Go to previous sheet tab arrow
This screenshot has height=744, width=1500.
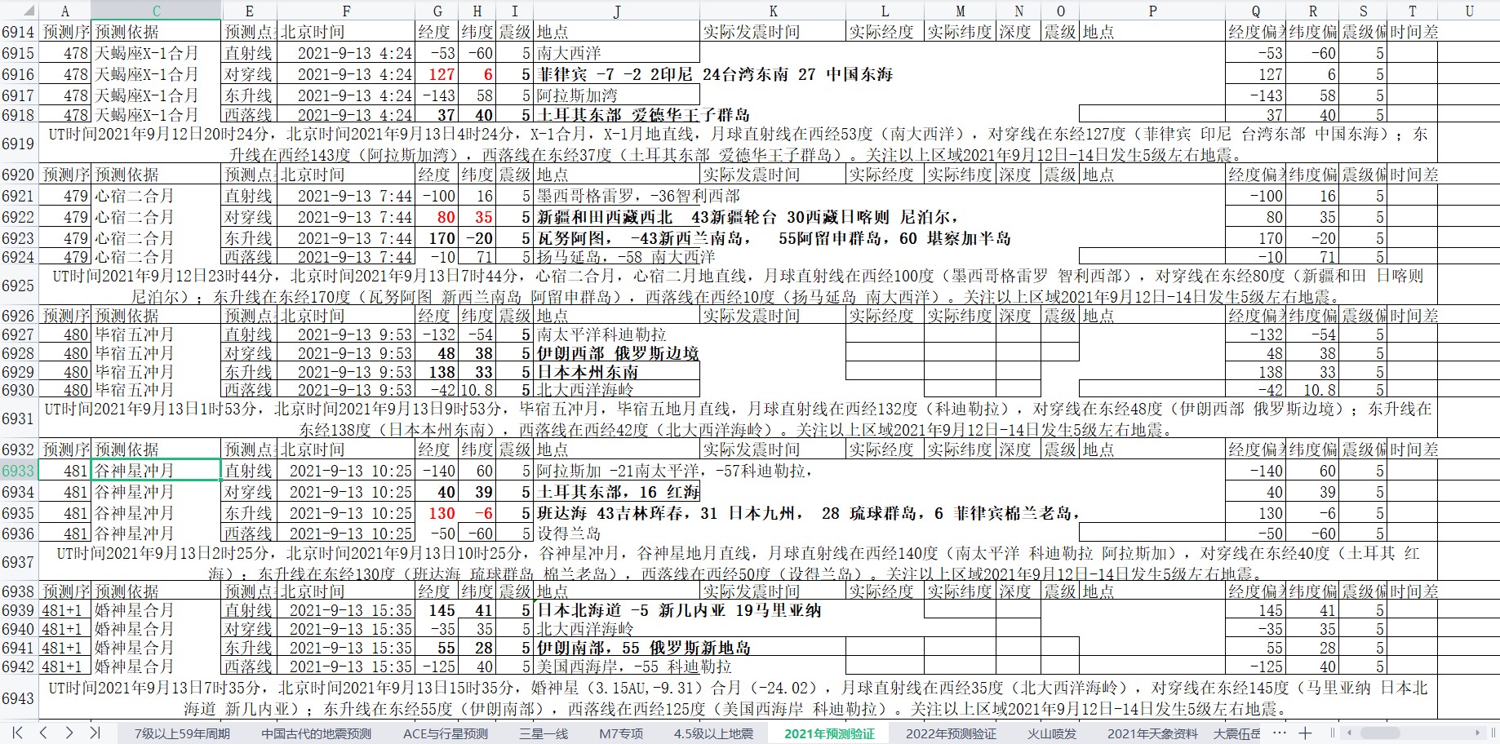coord(43,733)
